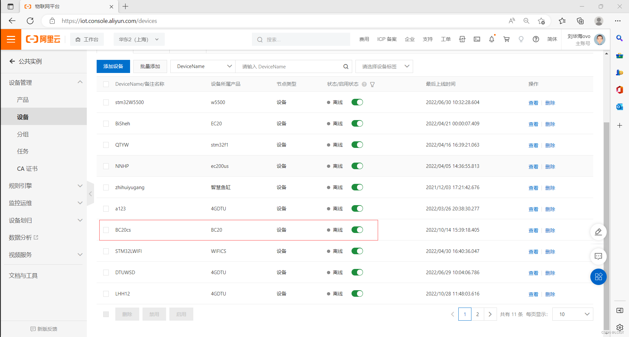This screenshot has height=337, width=629.
Task: Open the orange hamburger menu
Action: pos(11,39)
